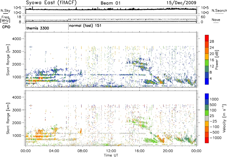The image size is (227, 157).
Task: Click the blue bottom of the power colorbar
Action: [x=207, y=82]
